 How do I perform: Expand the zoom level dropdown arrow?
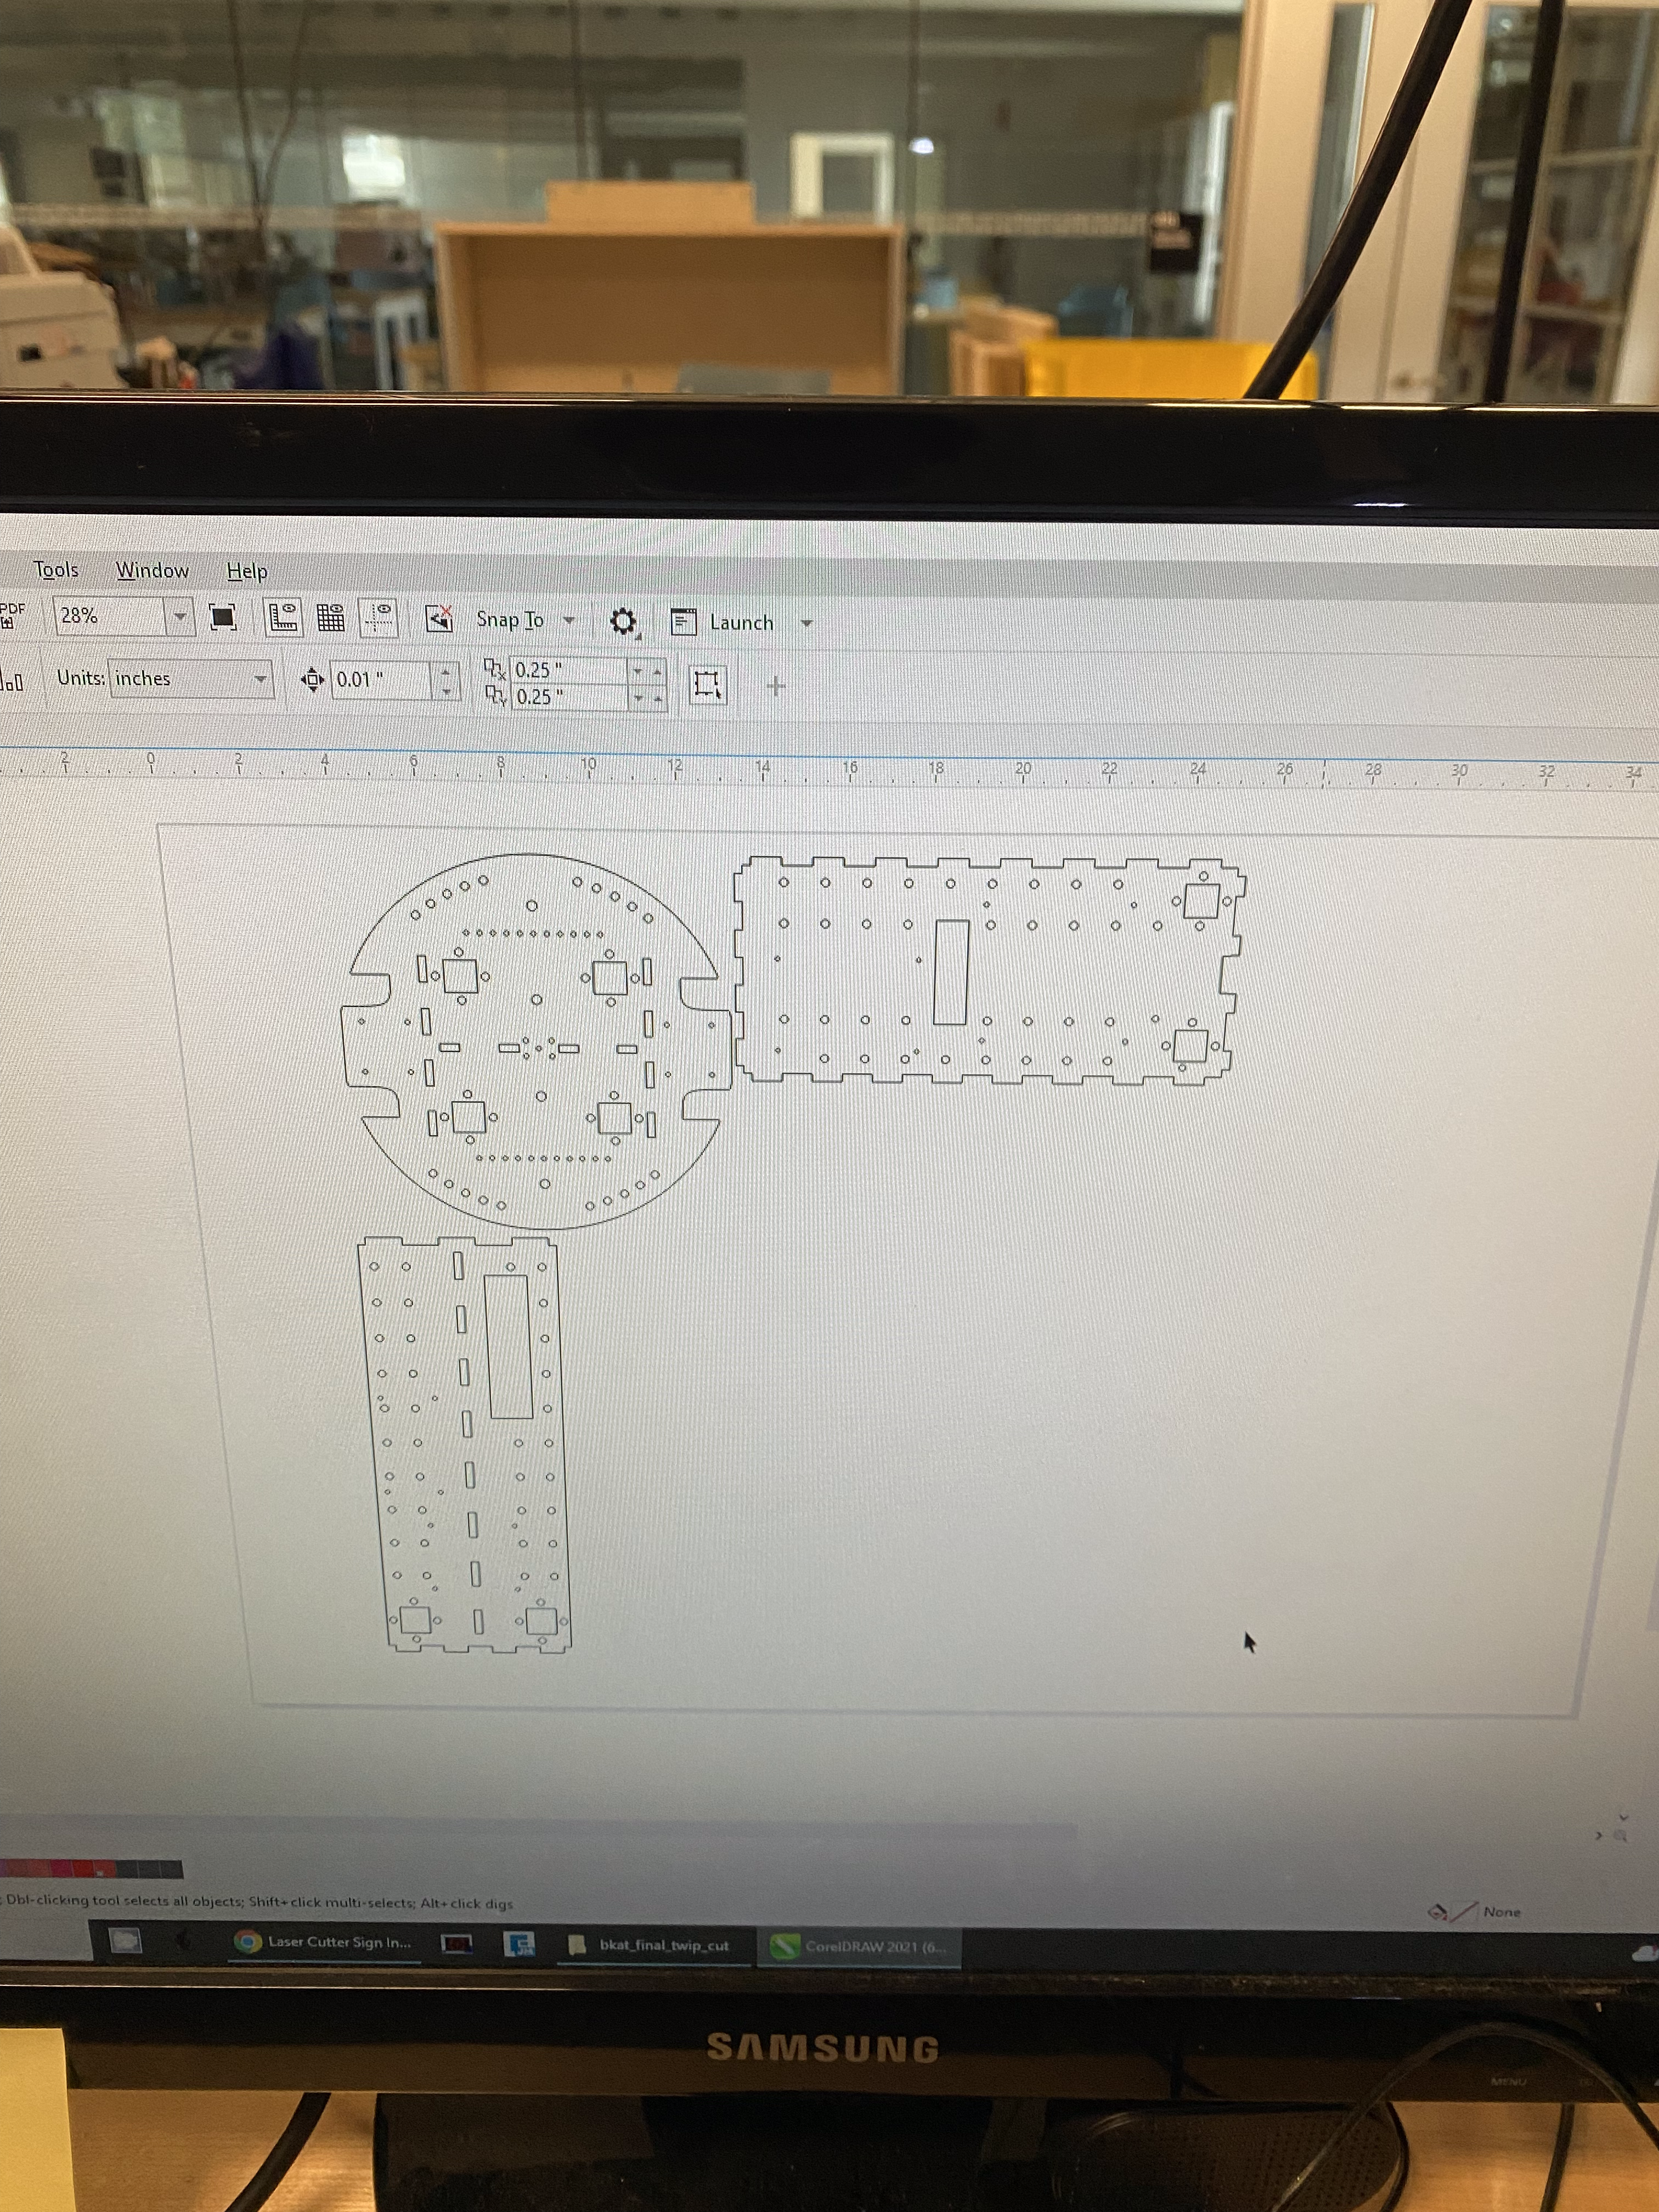[x=180, y=617]
